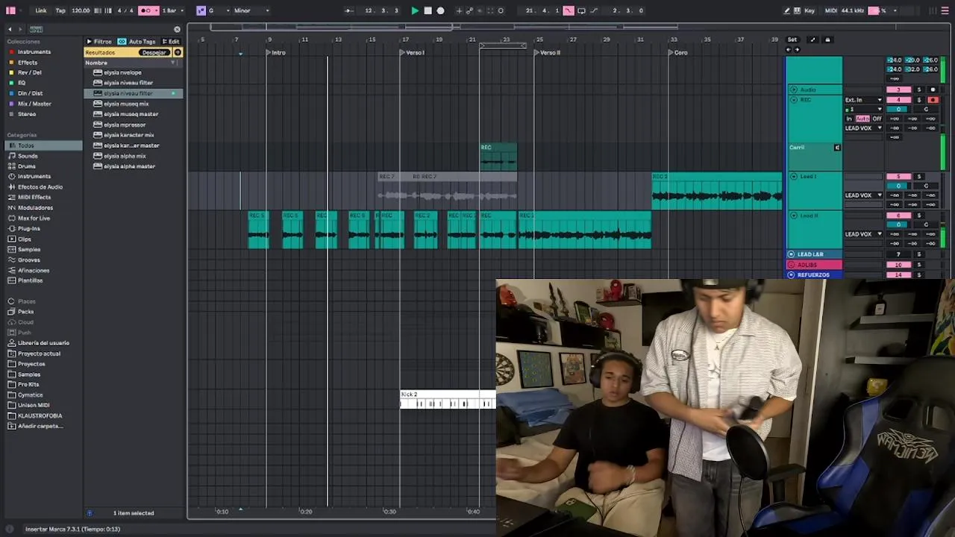Viewport: 955px width, 537px height.
Task: Disarm the REC track record button
Action: [933, 100]
